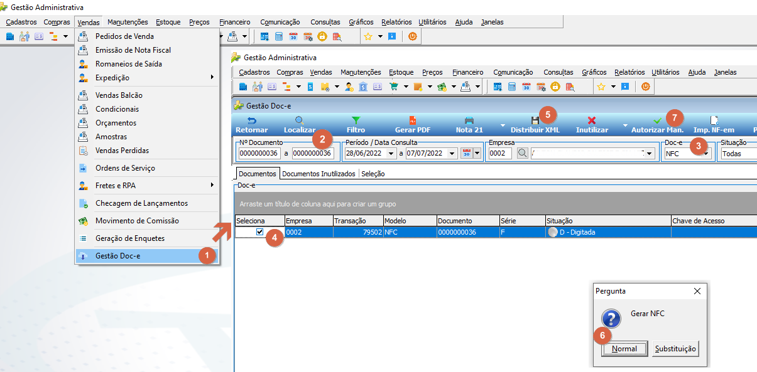The image size is (757, 372).
Task: Click blue building icon in outer window toolbar
Action: coord(10,36)
